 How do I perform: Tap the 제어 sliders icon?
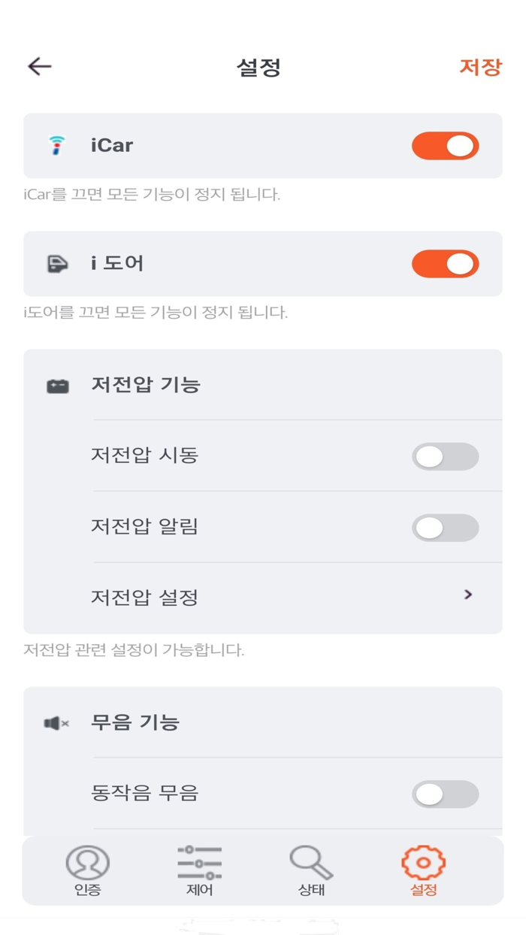click(198, 863)
